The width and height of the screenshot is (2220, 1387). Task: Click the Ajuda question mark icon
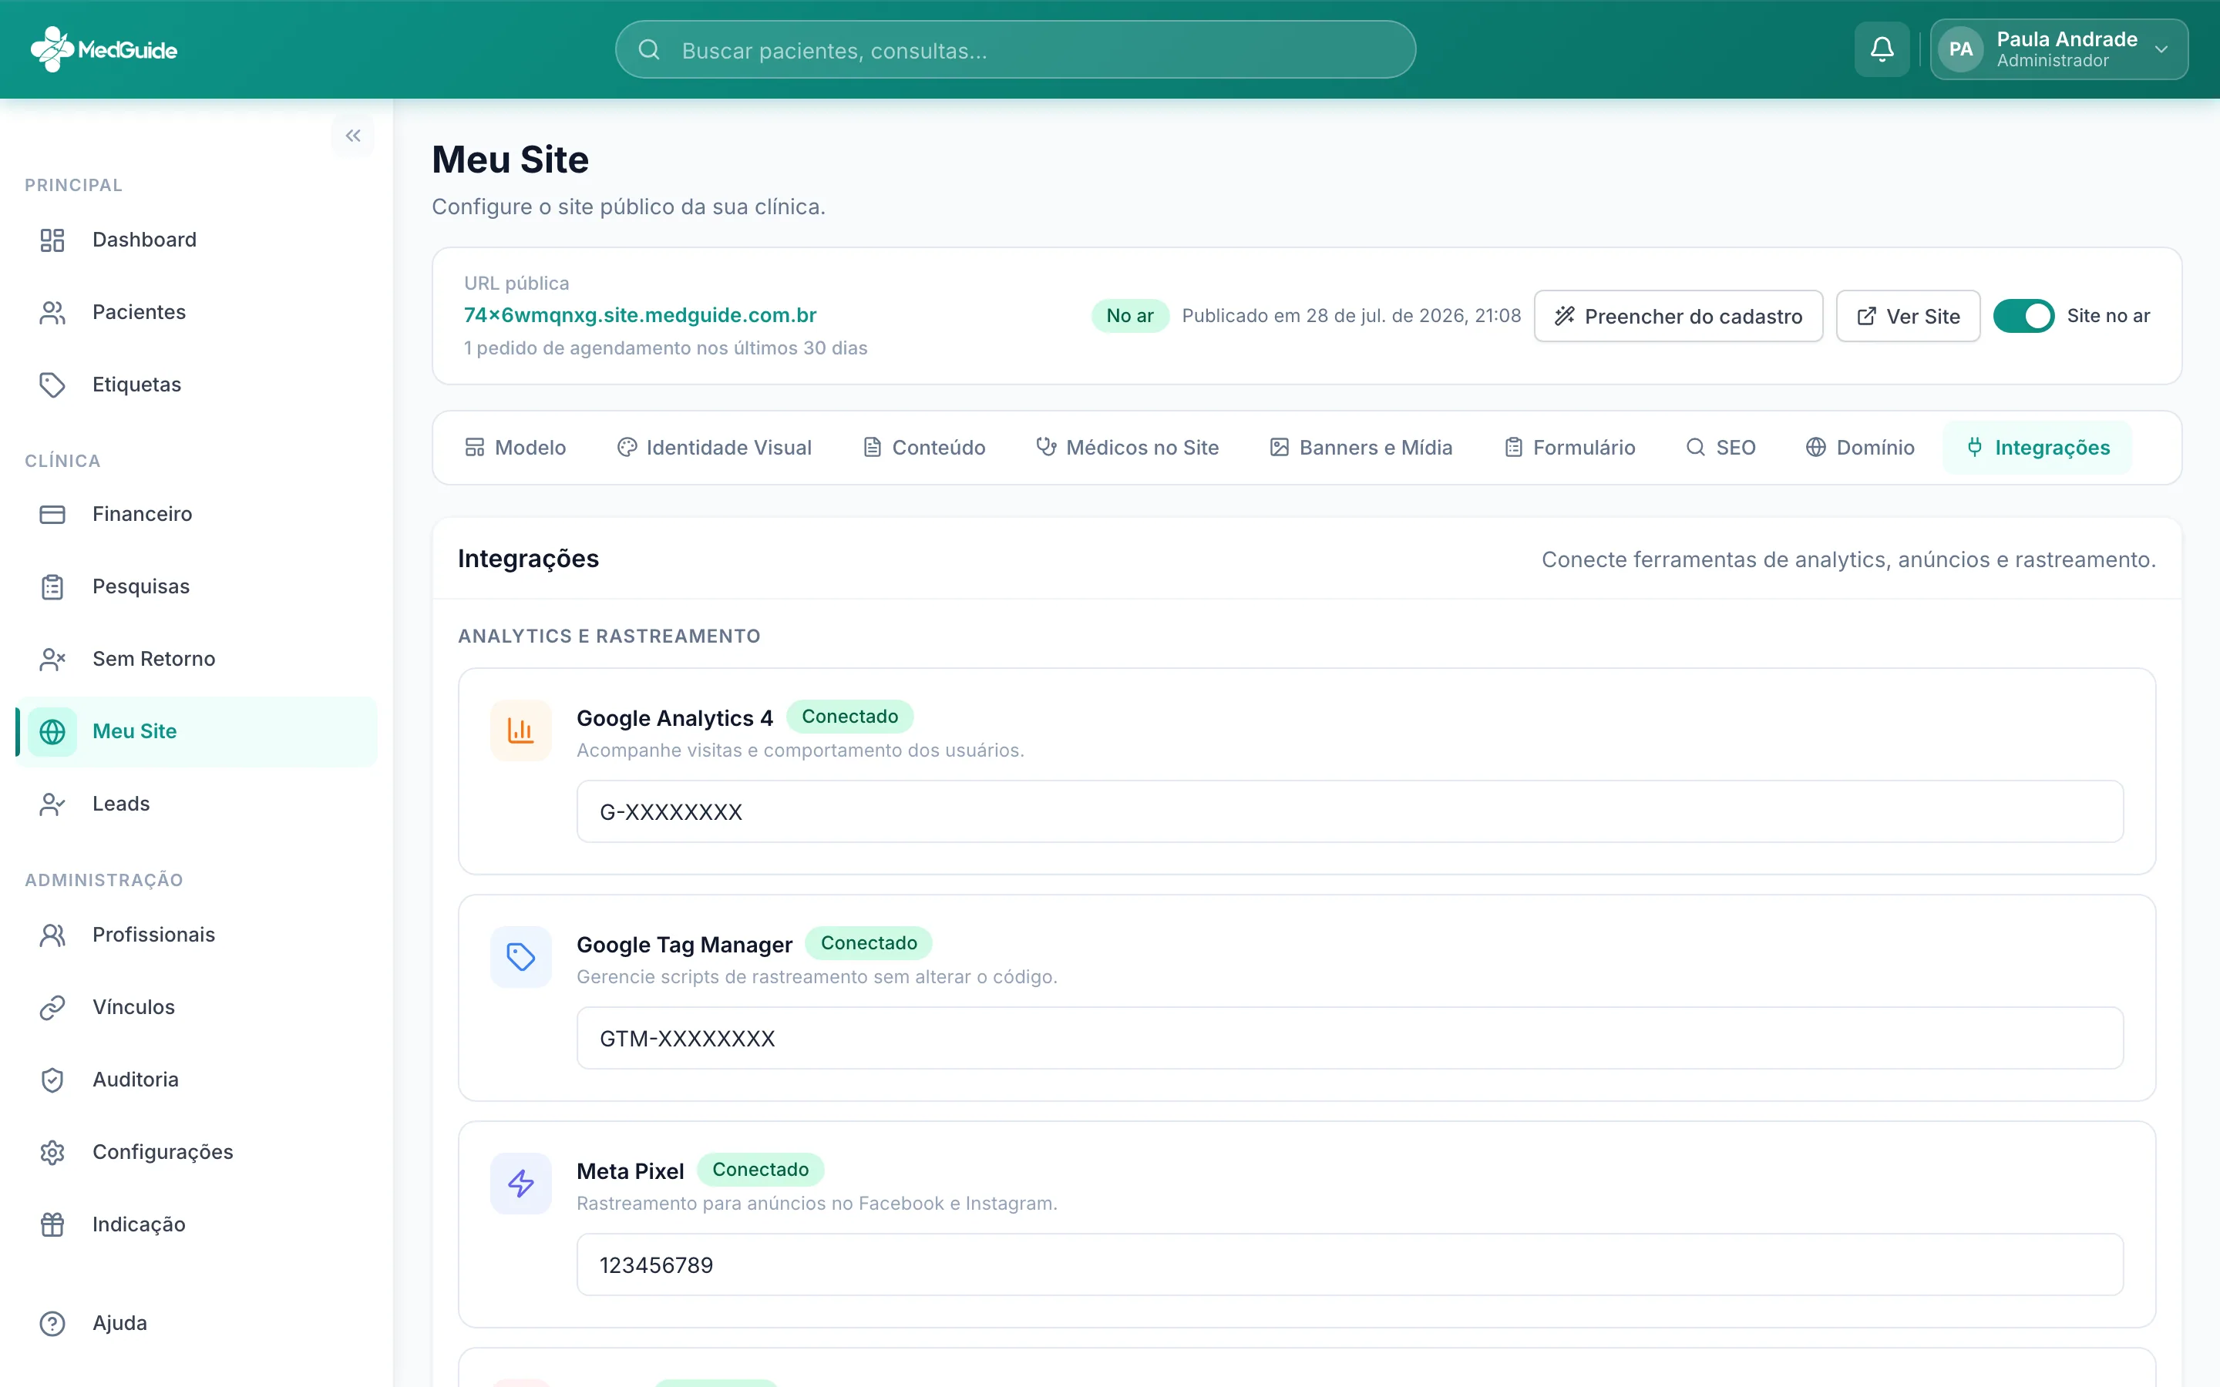52,1324
